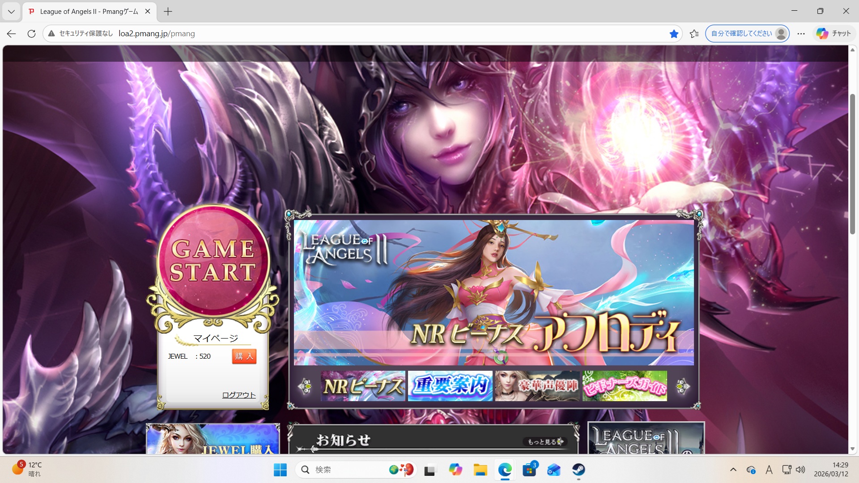Image resolution: width=859 pixels, height=483 pixels.
Task: Click the red 購入 purchase button
Action: click(244, 356)
